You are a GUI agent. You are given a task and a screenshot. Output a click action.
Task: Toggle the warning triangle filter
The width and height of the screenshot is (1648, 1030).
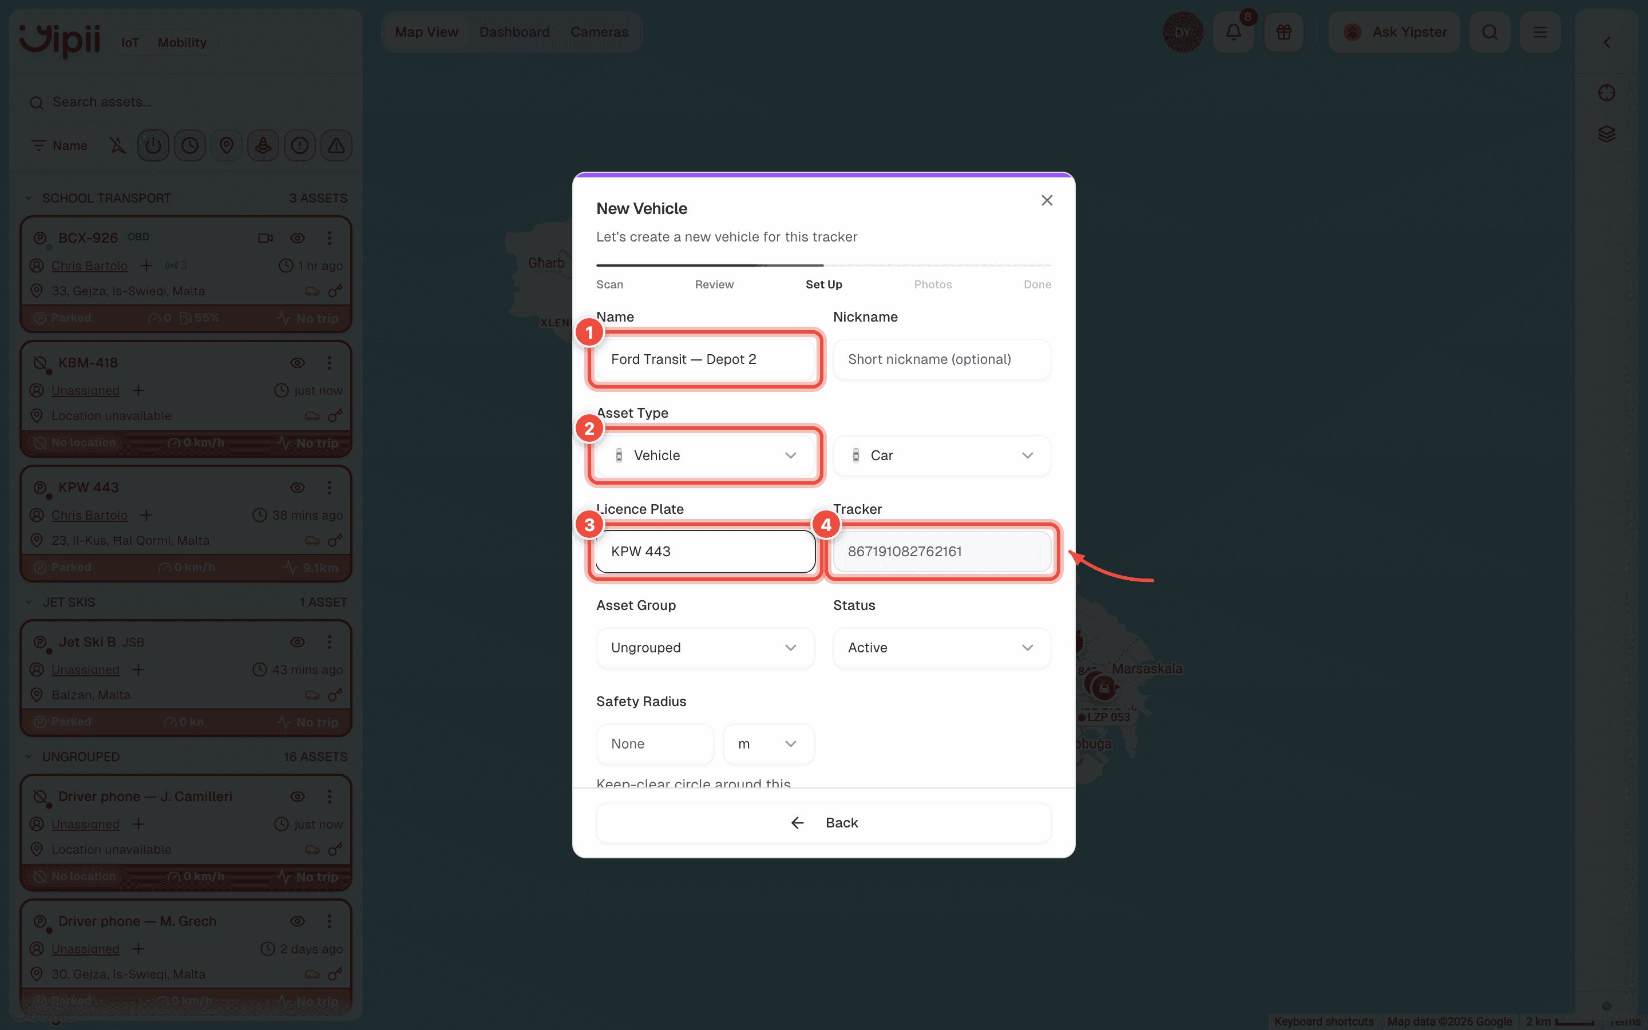[336, 145]
